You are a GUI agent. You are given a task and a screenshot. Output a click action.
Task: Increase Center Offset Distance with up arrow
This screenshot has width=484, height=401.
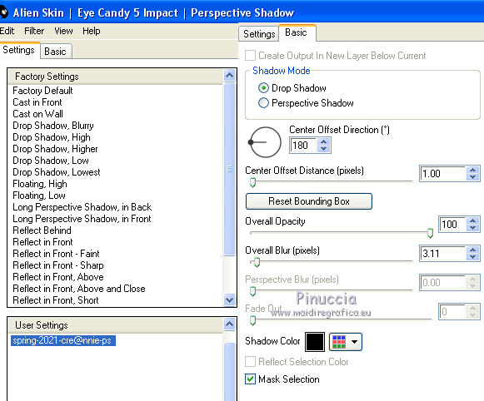coord(472,171)
